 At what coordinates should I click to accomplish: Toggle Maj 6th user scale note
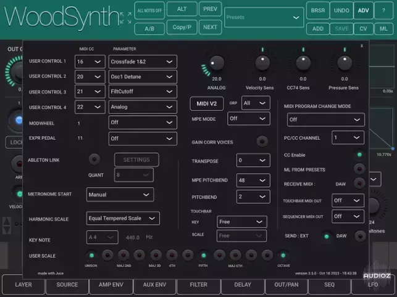pos(235,255)
